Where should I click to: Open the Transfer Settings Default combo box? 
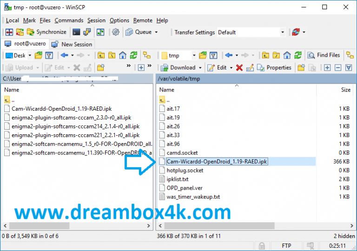coord(251,33)
